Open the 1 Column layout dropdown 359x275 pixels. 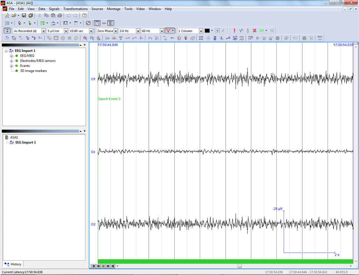pos(201,31)
